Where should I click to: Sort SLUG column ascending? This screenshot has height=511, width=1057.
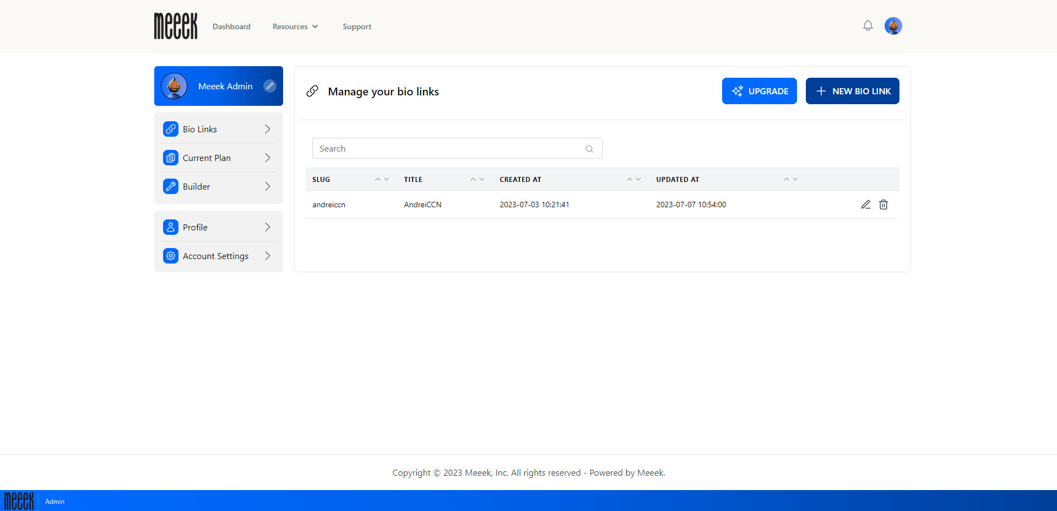(378, 179)
